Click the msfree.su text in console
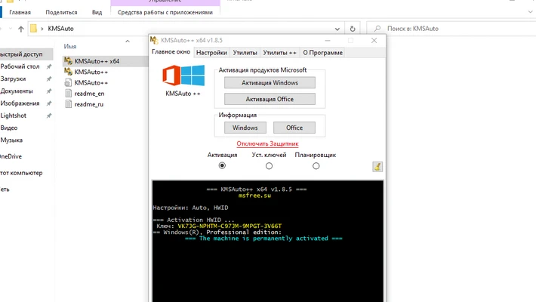 point(254,196)
